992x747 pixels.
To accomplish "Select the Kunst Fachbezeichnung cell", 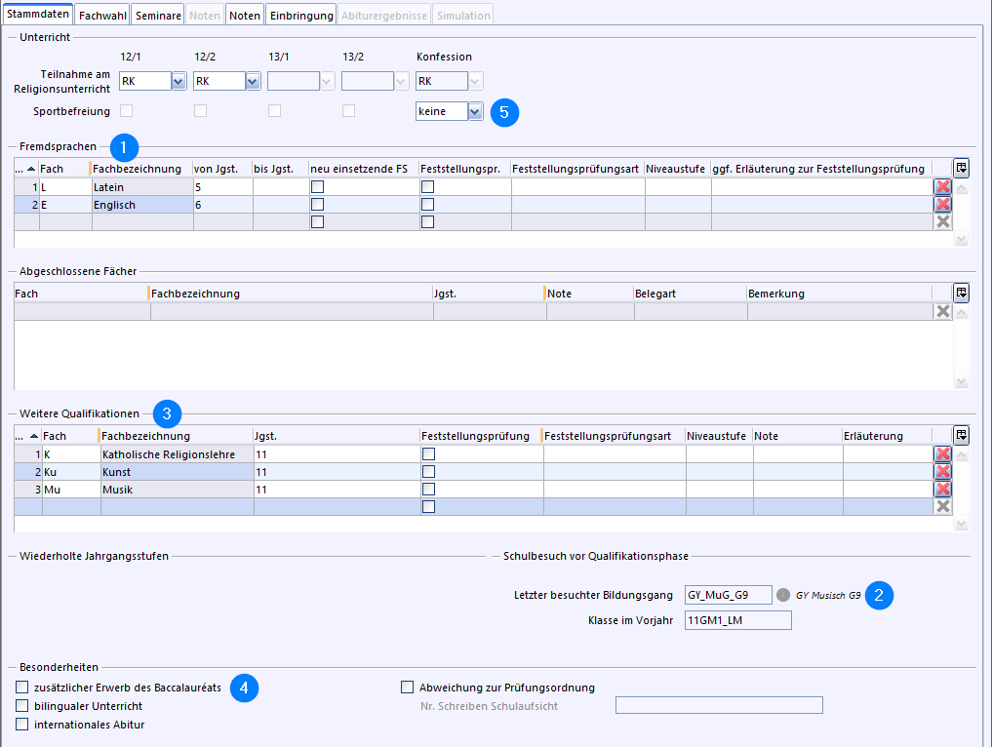I will (x=178, y=472).
